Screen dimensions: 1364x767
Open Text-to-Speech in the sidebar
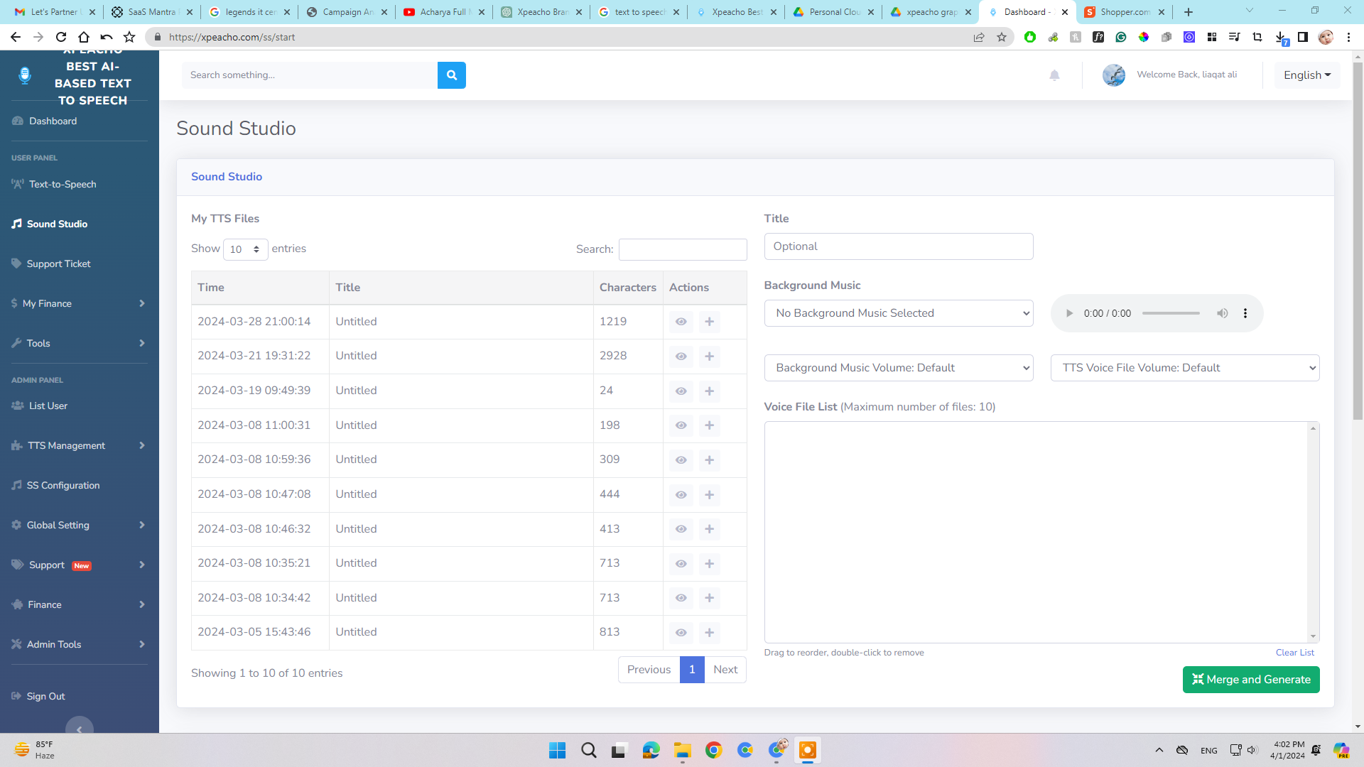point(63,185)
